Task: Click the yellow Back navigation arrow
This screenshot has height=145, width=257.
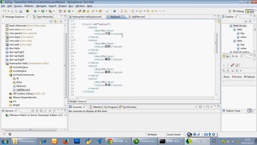Action: (x=153, y=11)
